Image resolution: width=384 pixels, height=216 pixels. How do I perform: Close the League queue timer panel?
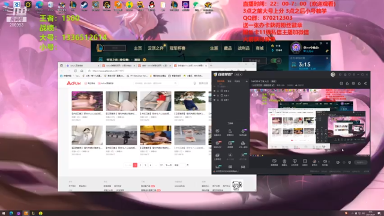327,58
